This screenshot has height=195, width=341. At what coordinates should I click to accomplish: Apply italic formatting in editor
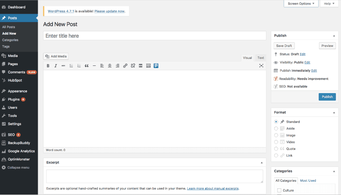pos(56,66)
